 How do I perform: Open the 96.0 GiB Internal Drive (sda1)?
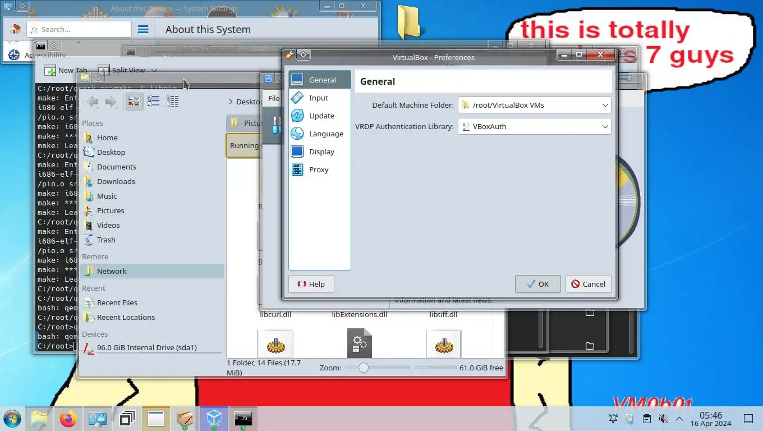(x=152, y=348)
